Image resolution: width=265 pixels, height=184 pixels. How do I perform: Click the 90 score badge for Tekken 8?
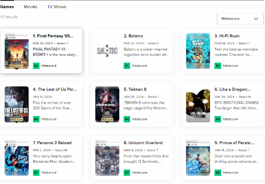point(127,119)
